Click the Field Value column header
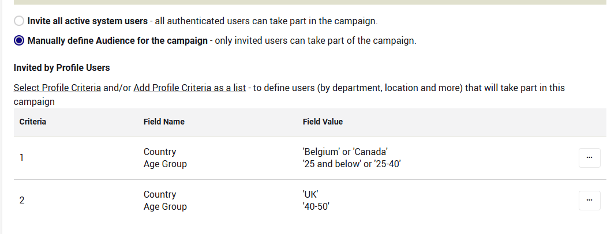Screen dimensions: 607x234 coord(323,122)
